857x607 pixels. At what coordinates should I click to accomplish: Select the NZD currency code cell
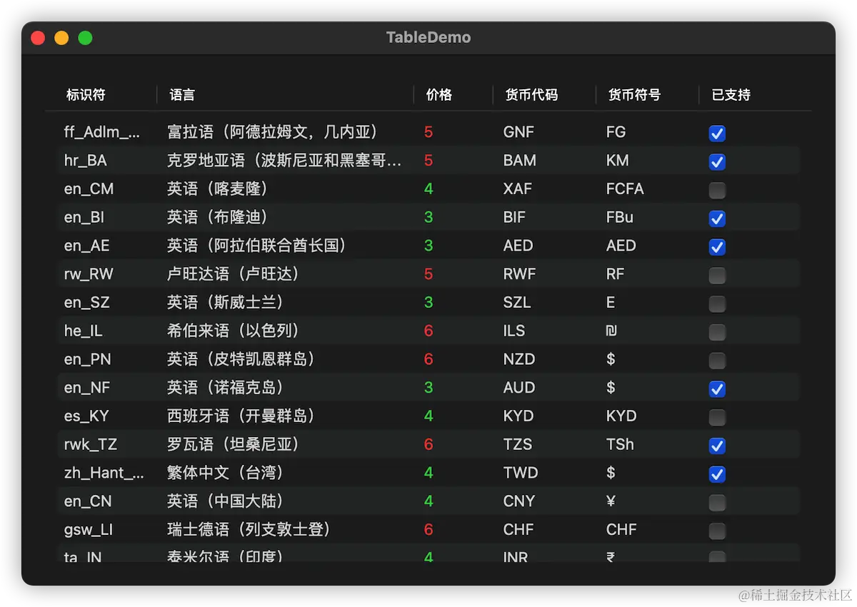click(519, 359)
